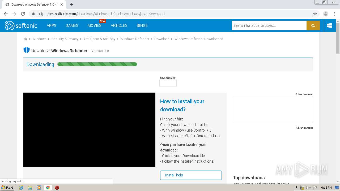The width and height of the screenshot is (340, 191).
Task: Click Windows Defender Downloaded breadcrumb text
Action: tap(199, 39)
